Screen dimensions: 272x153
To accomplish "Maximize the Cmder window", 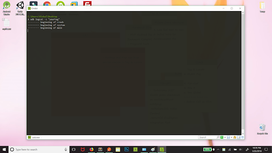I will 232,8.
